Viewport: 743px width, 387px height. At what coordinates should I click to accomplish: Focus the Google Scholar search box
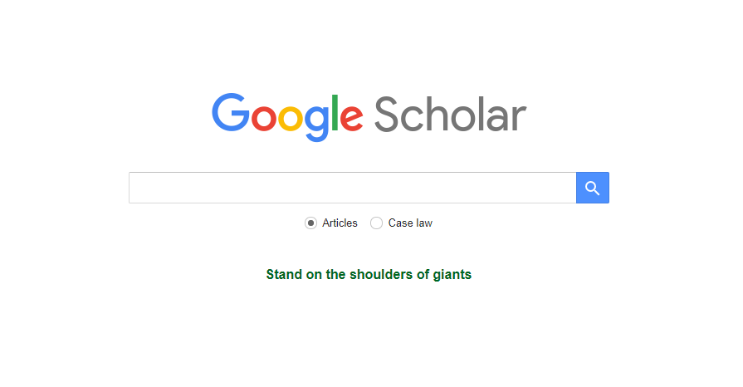pos(353,188)
